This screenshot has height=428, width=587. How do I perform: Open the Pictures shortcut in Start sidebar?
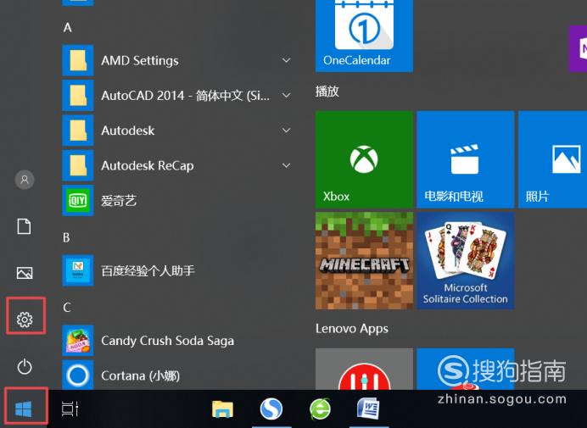pos(25,273)
